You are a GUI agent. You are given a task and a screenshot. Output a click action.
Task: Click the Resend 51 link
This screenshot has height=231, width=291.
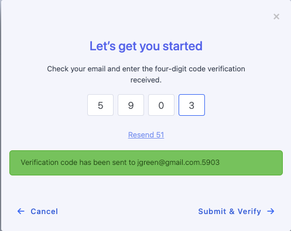(146, 135)
